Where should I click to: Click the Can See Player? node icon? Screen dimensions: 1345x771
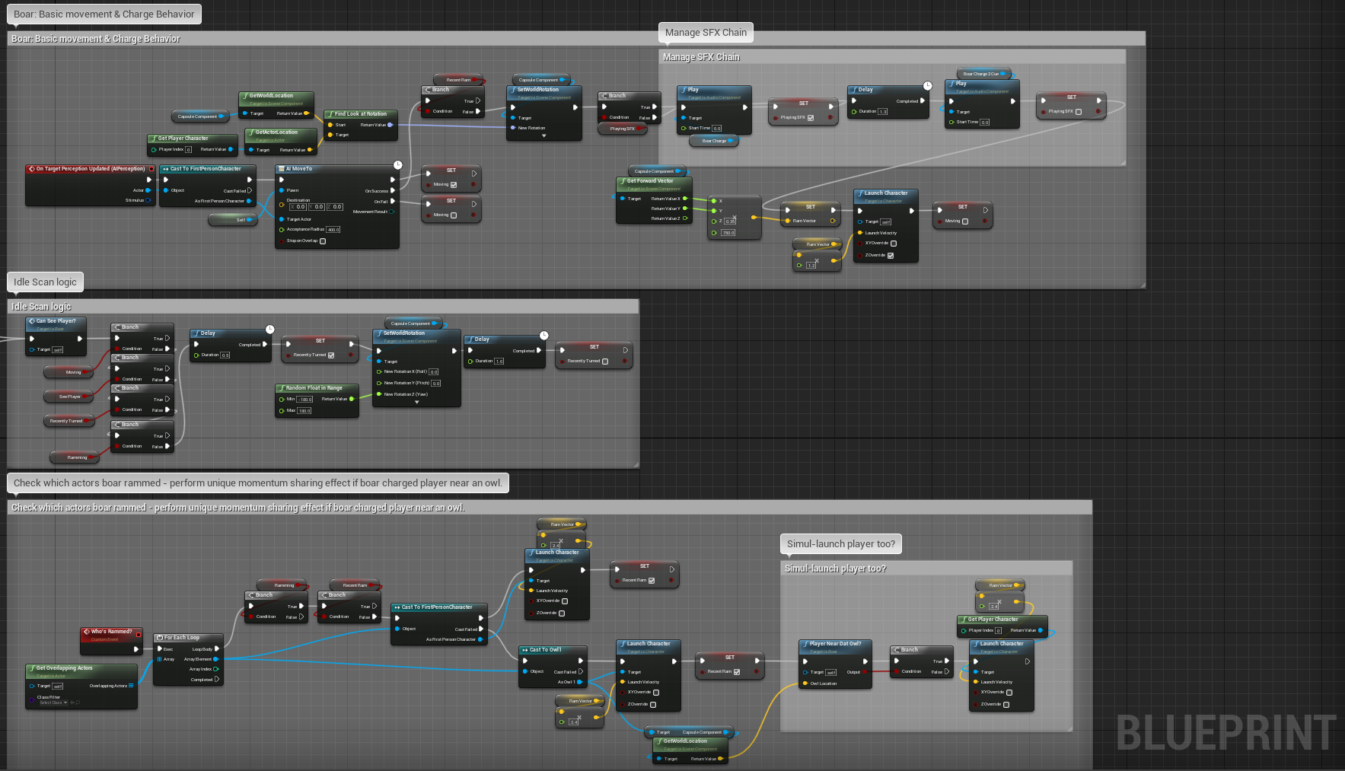click(x=31, y=321)
